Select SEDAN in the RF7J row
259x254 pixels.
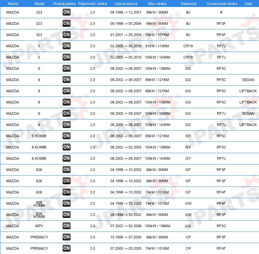pyautogui.click(x=248, y=113)
